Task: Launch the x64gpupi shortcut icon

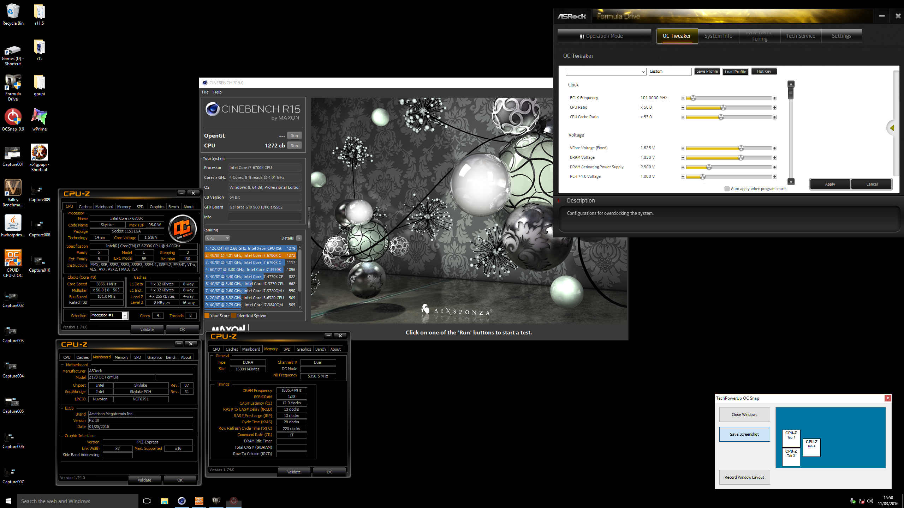Action: pos(39,158)
